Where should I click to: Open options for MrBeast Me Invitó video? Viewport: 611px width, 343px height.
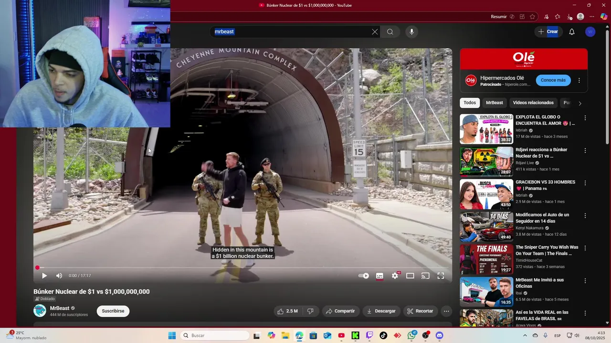[585, 281]
